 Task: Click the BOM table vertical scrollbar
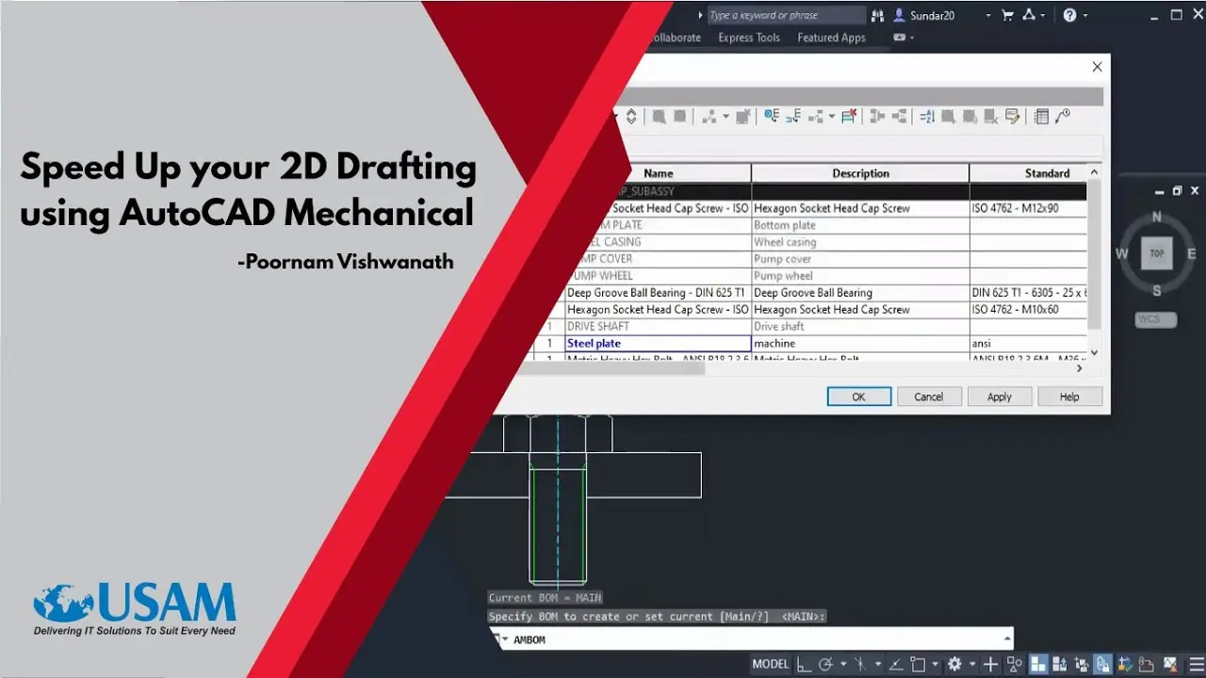pos(1094,262)
